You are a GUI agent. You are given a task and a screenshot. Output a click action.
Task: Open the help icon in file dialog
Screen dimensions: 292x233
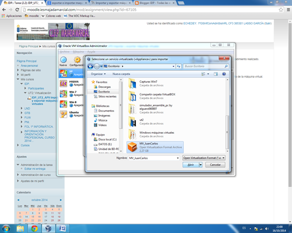click(224, 74)
